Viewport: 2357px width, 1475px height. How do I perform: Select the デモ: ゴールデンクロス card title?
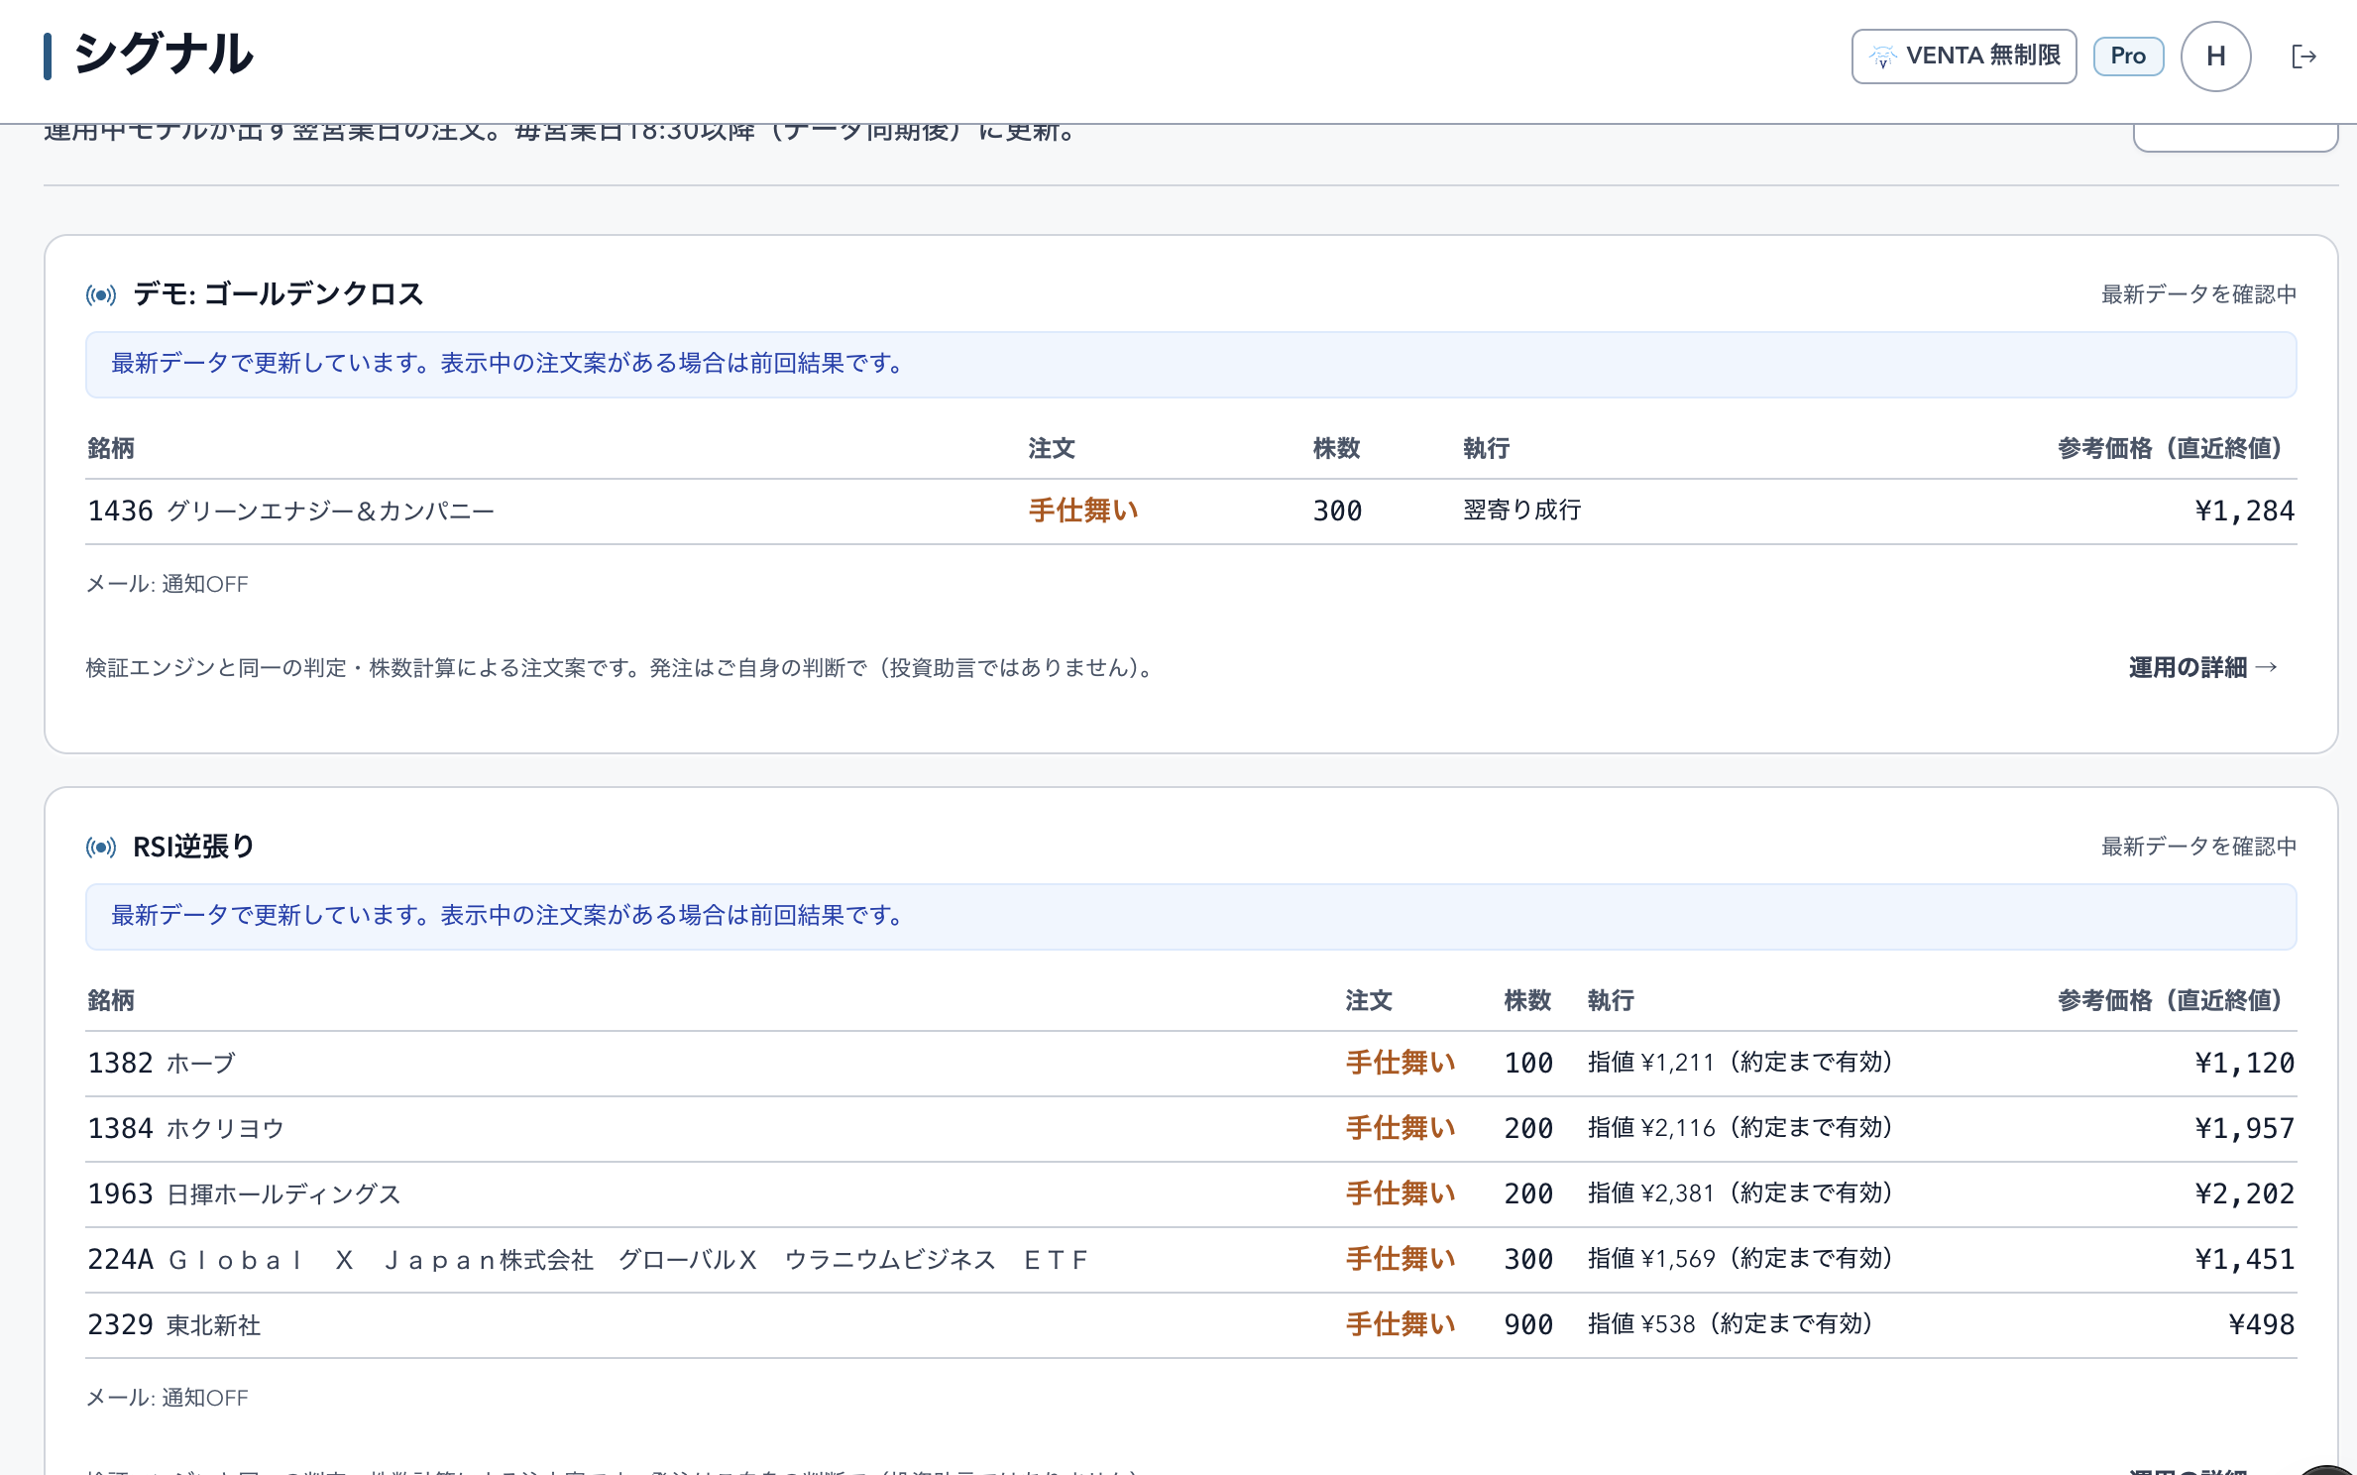[x=279, y=293]
